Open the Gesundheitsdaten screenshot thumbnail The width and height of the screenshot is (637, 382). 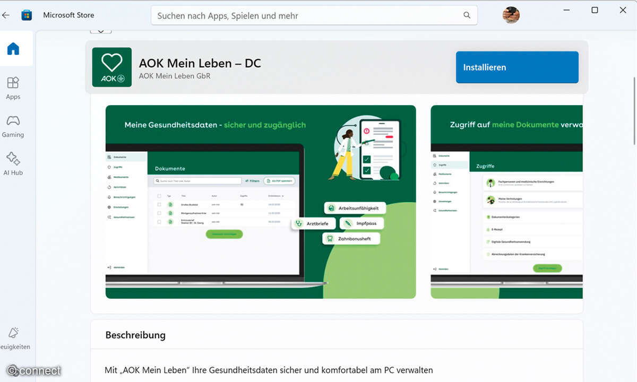point(261,202)
